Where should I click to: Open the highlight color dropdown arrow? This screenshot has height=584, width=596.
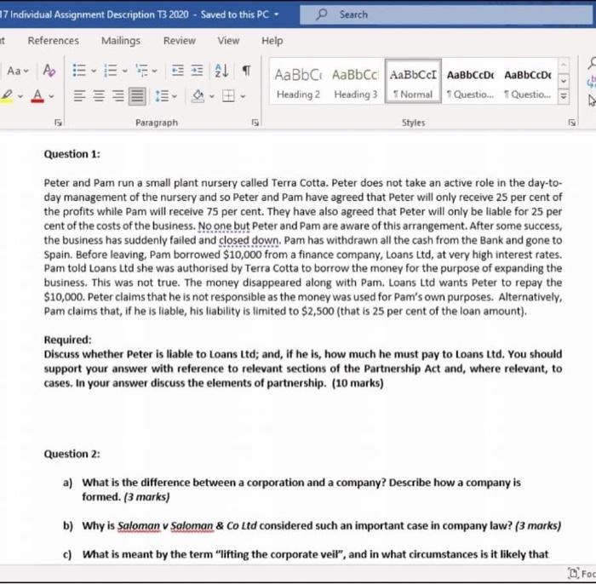20,96
